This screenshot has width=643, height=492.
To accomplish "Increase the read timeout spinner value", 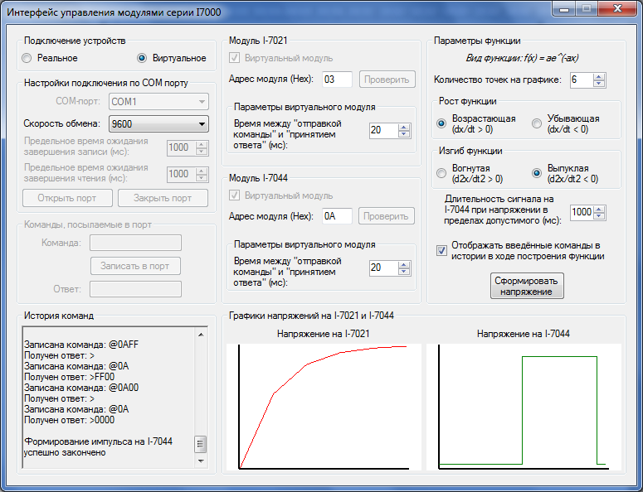I will pos(202,171).
